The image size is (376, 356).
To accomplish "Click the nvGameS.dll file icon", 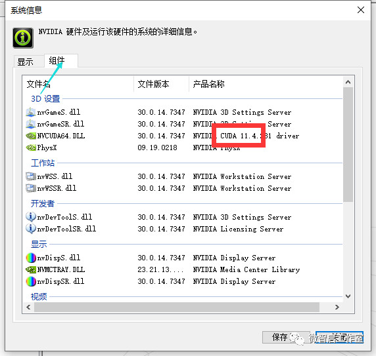I will (31, 112).
